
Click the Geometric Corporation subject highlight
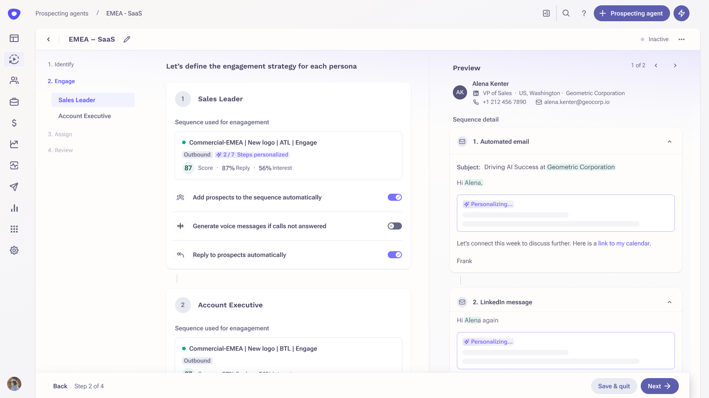(x=581, y=167)
